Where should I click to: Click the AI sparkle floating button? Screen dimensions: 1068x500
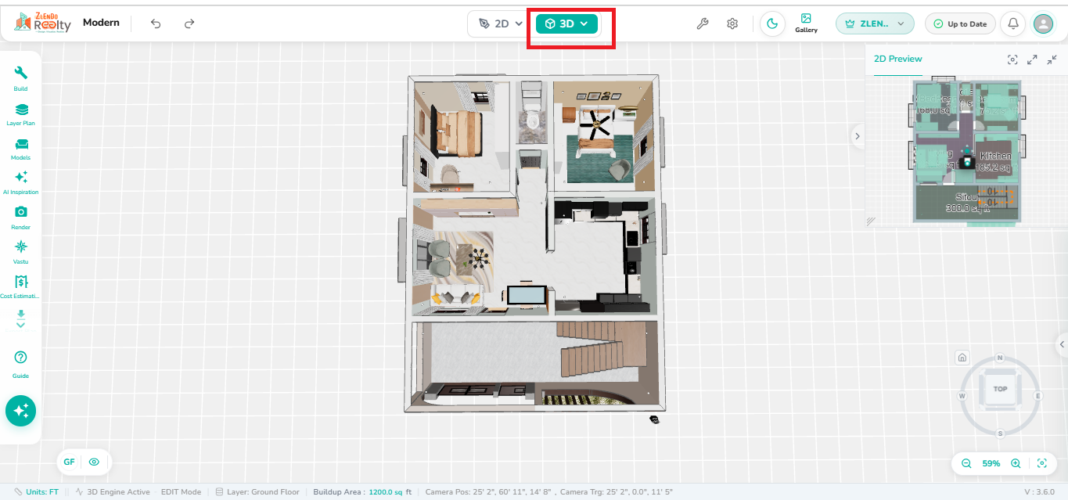(x=21, y=411)
